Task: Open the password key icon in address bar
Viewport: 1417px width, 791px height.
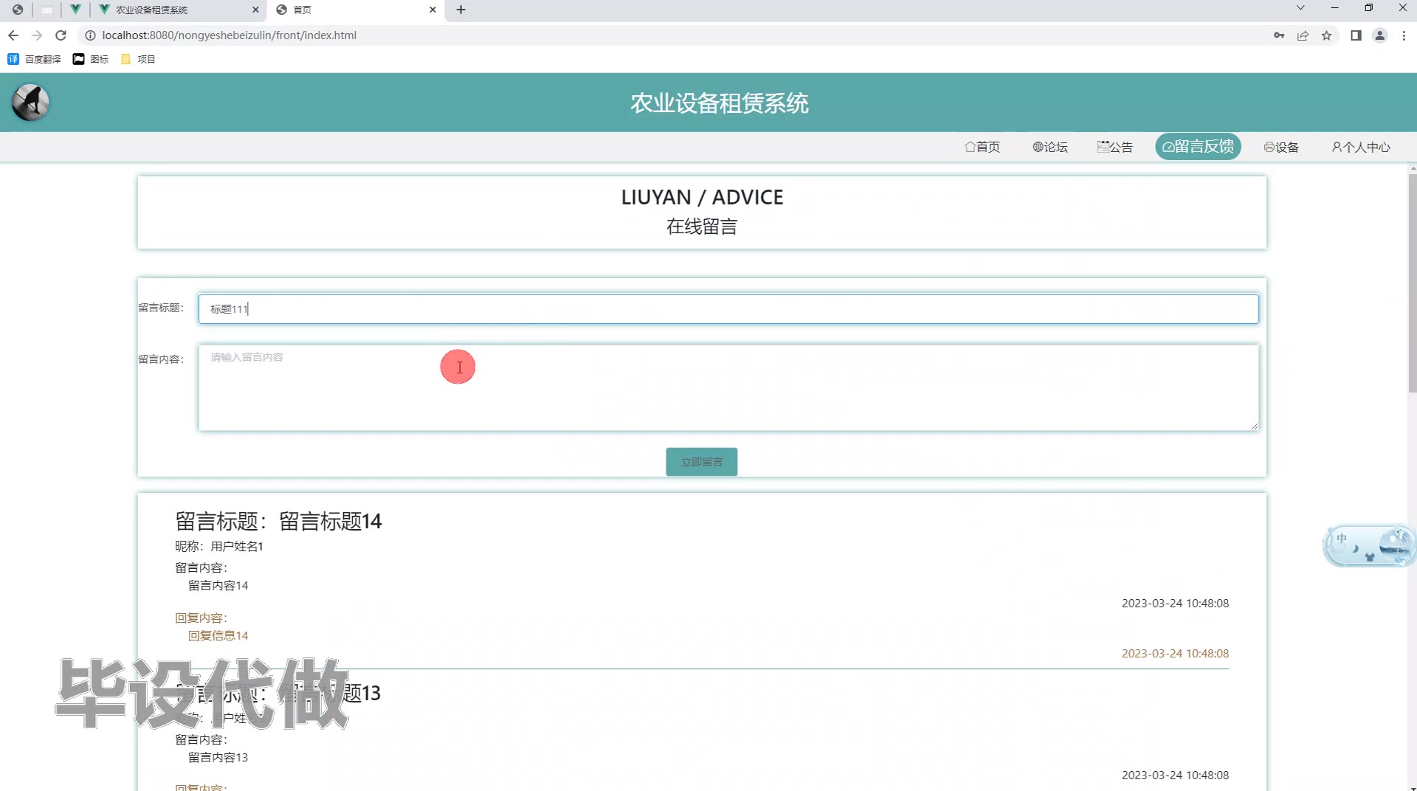Action: pyautogui.click(x=1278, y=35)
